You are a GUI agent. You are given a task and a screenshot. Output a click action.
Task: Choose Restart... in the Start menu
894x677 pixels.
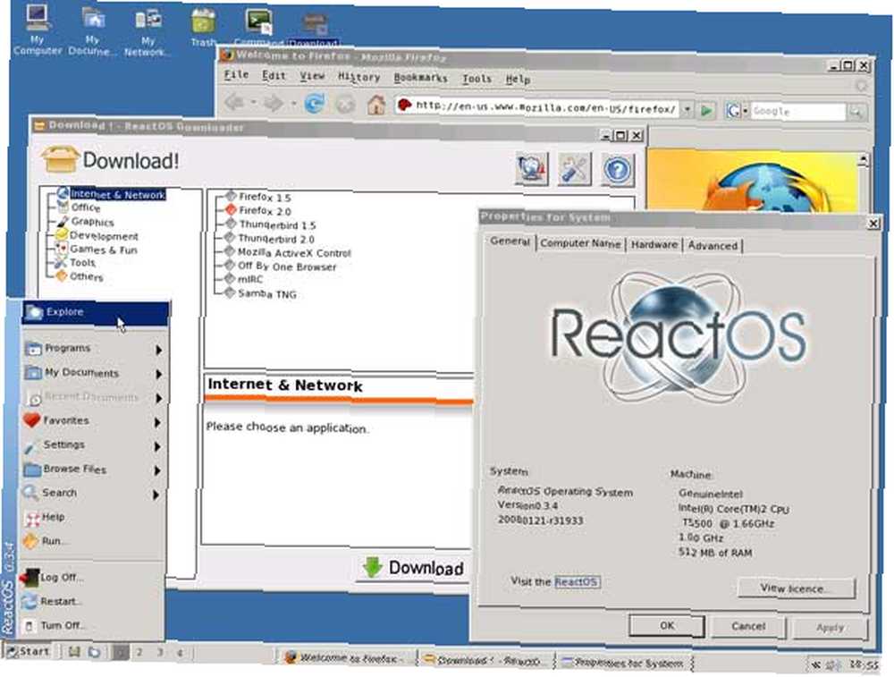point(91,602)
